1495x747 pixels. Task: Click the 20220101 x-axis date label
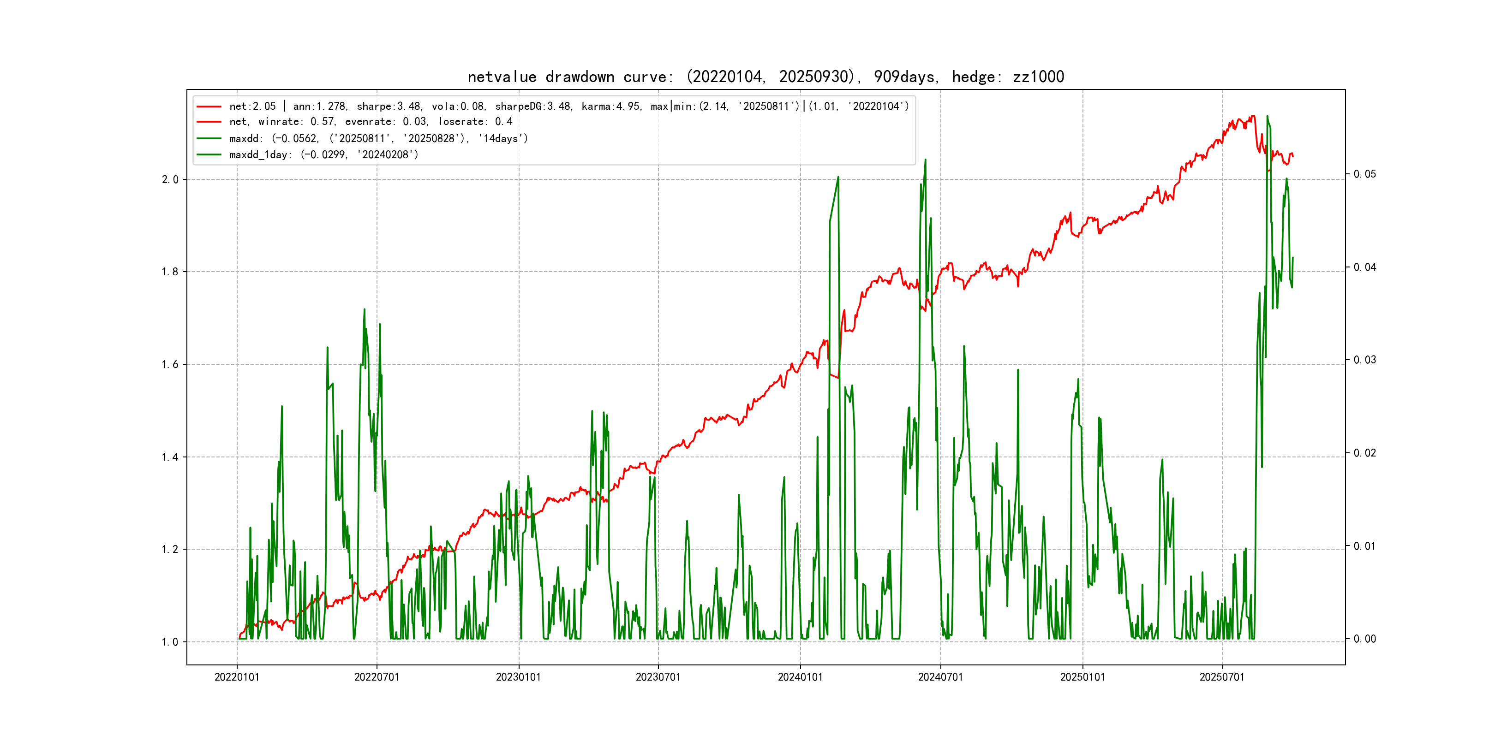pos(237,677)
